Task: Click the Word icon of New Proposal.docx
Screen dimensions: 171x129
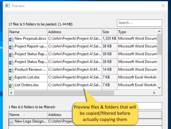Action: pos(11,39)
